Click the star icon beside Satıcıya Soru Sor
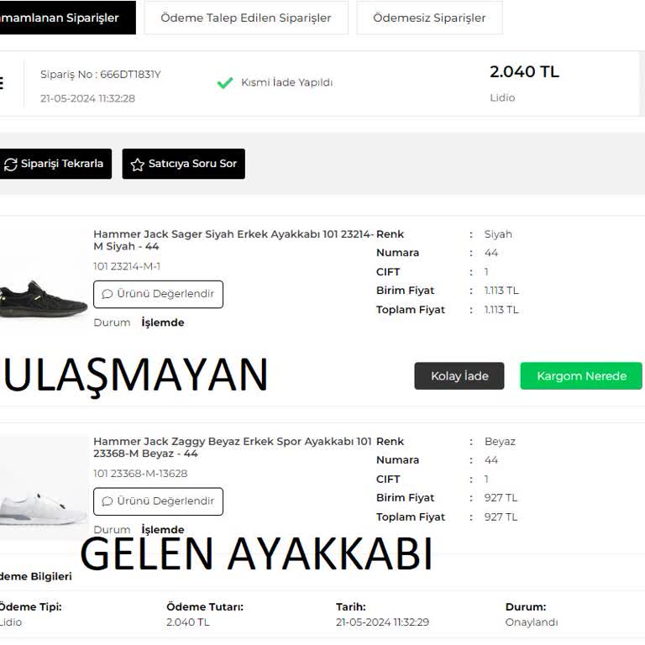The image size is (645, 645). (x=138, y=165)
